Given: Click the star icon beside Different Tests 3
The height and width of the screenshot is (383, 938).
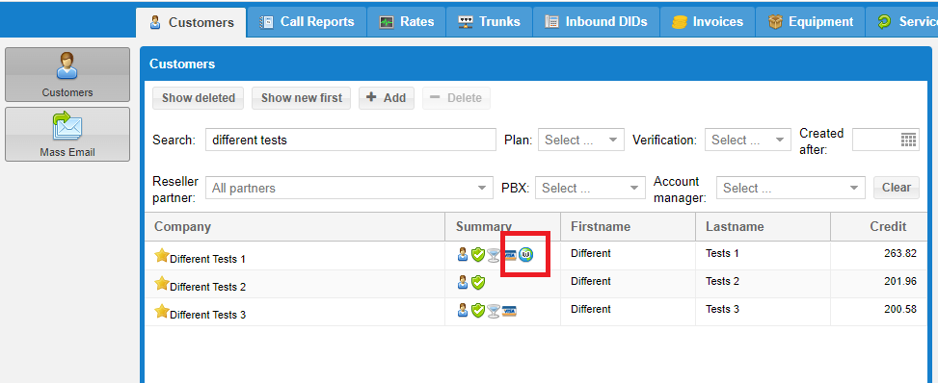Looking at the screenshot, I should pos(162,311).
